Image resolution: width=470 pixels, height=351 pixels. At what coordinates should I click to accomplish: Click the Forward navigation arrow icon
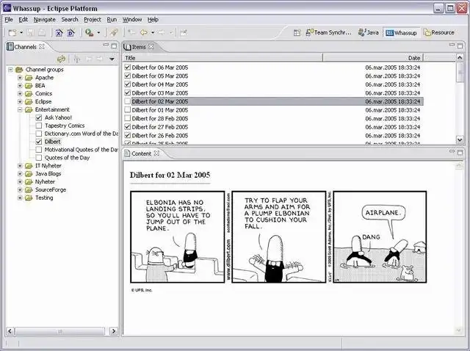click(162, 32)
